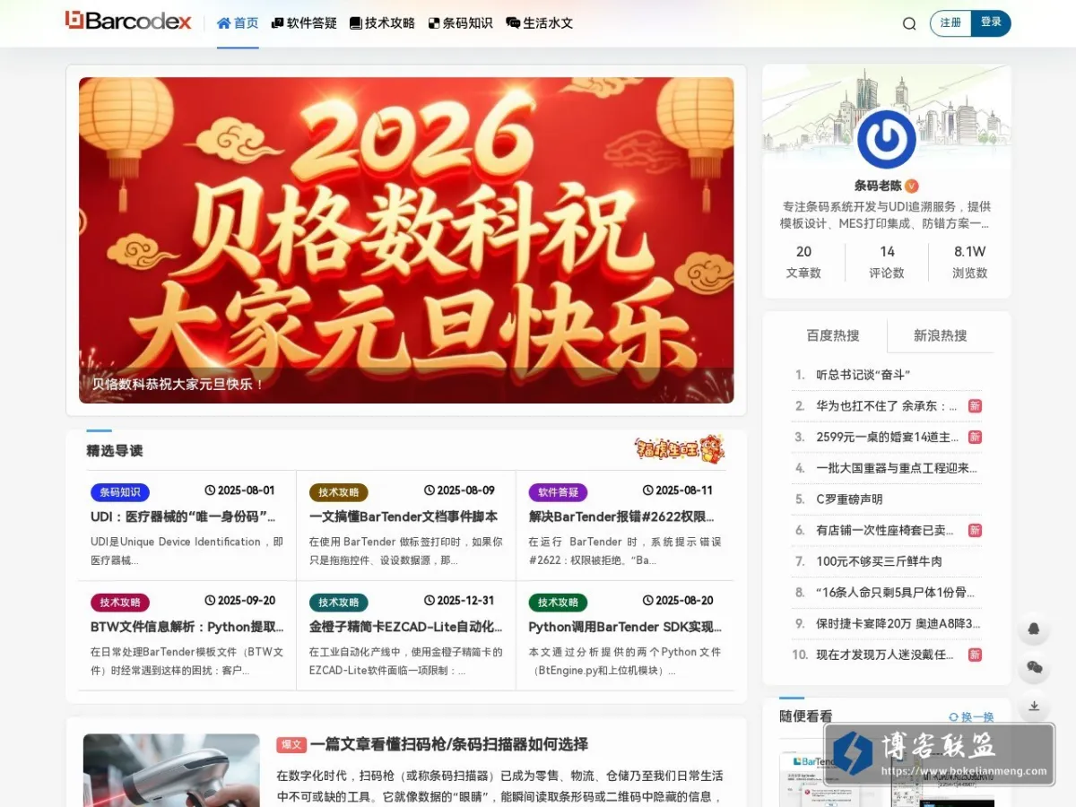This screenshot has width=1076, height=807.
Task: Click the 新 badge on 2599元一桌的婚宴
Action: [x=975, y=437]
